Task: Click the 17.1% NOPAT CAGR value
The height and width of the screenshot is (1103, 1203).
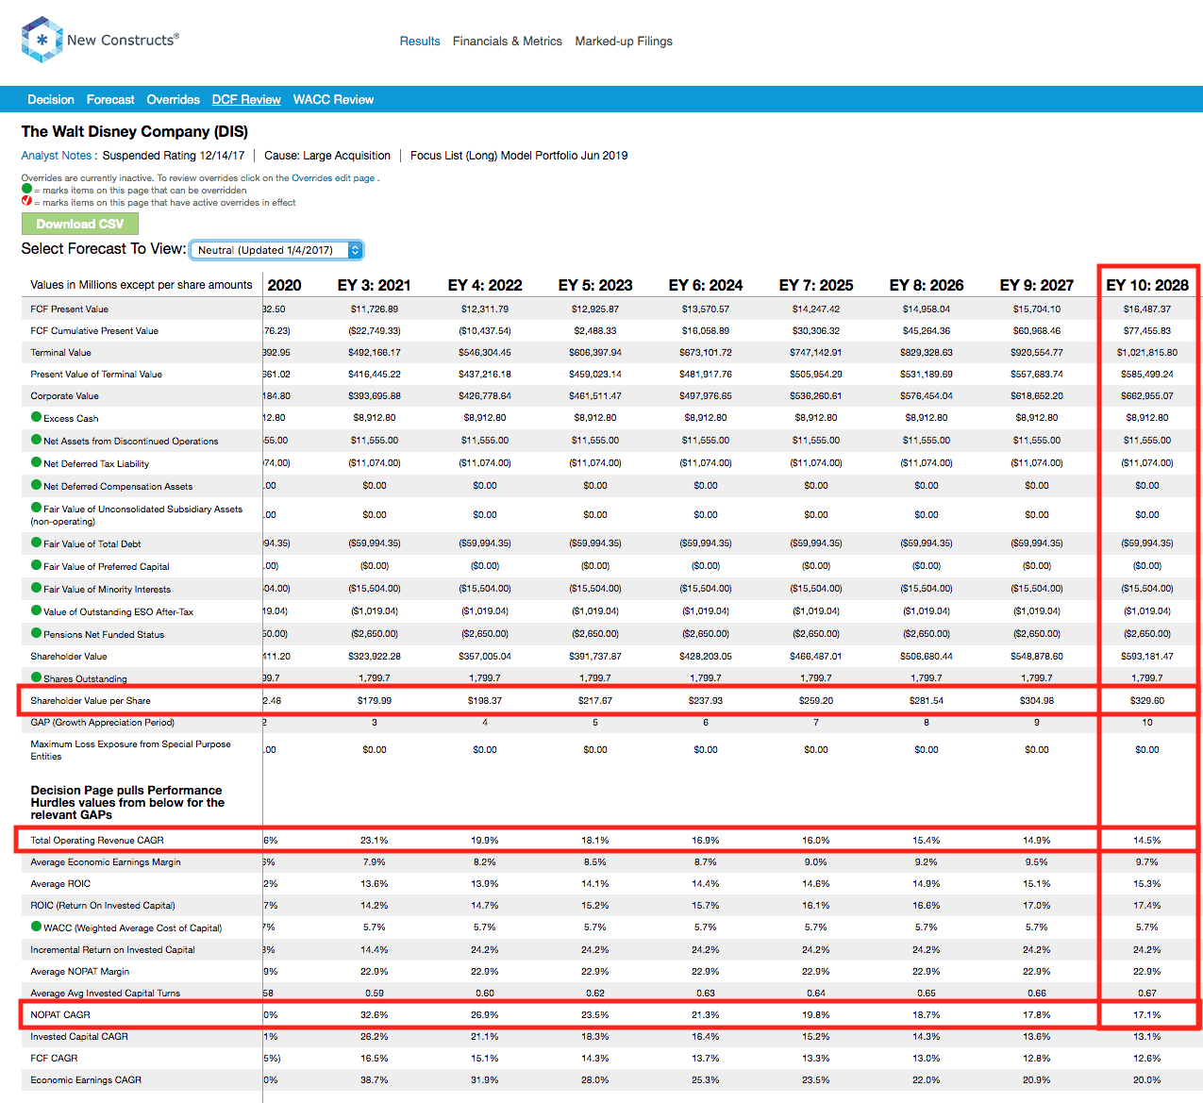Action: click(x=1147, y=1014)
